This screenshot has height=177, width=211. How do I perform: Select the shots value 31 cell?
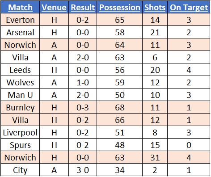[x=155, y=157]
